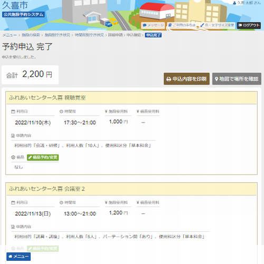Click the home icon in メニュー button

click(x=11, y=257)
